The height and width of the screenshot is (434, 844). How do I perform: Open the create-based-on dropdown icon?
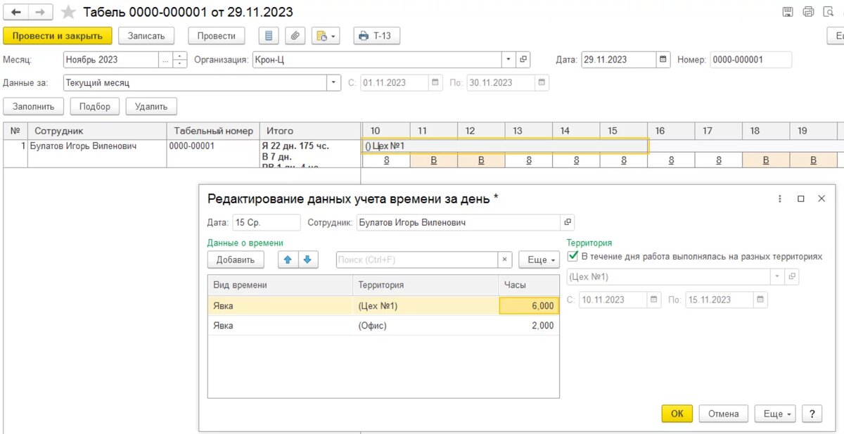tap(326, 36)
